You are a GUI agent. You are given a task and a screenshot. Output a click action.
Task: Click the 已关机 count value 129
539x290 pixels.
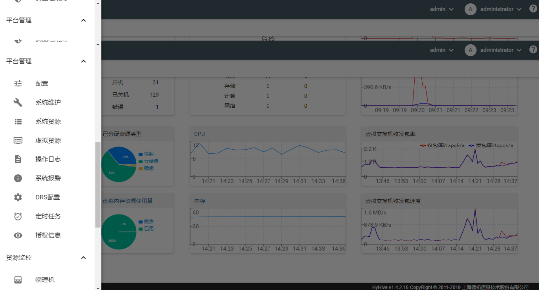pos(154,95)
